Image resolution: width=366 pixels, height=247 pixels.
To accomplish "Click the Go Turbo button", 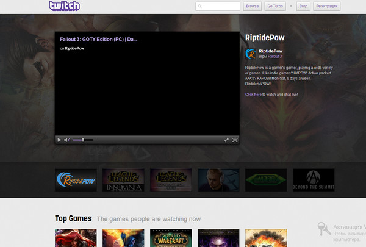I will [275, 6].
